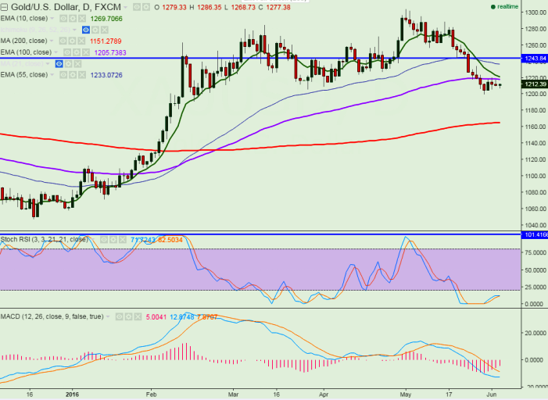This screenshot has width=548, height=400.
Task: Open MA (21, close) settings gear
Action: (69, 64)
